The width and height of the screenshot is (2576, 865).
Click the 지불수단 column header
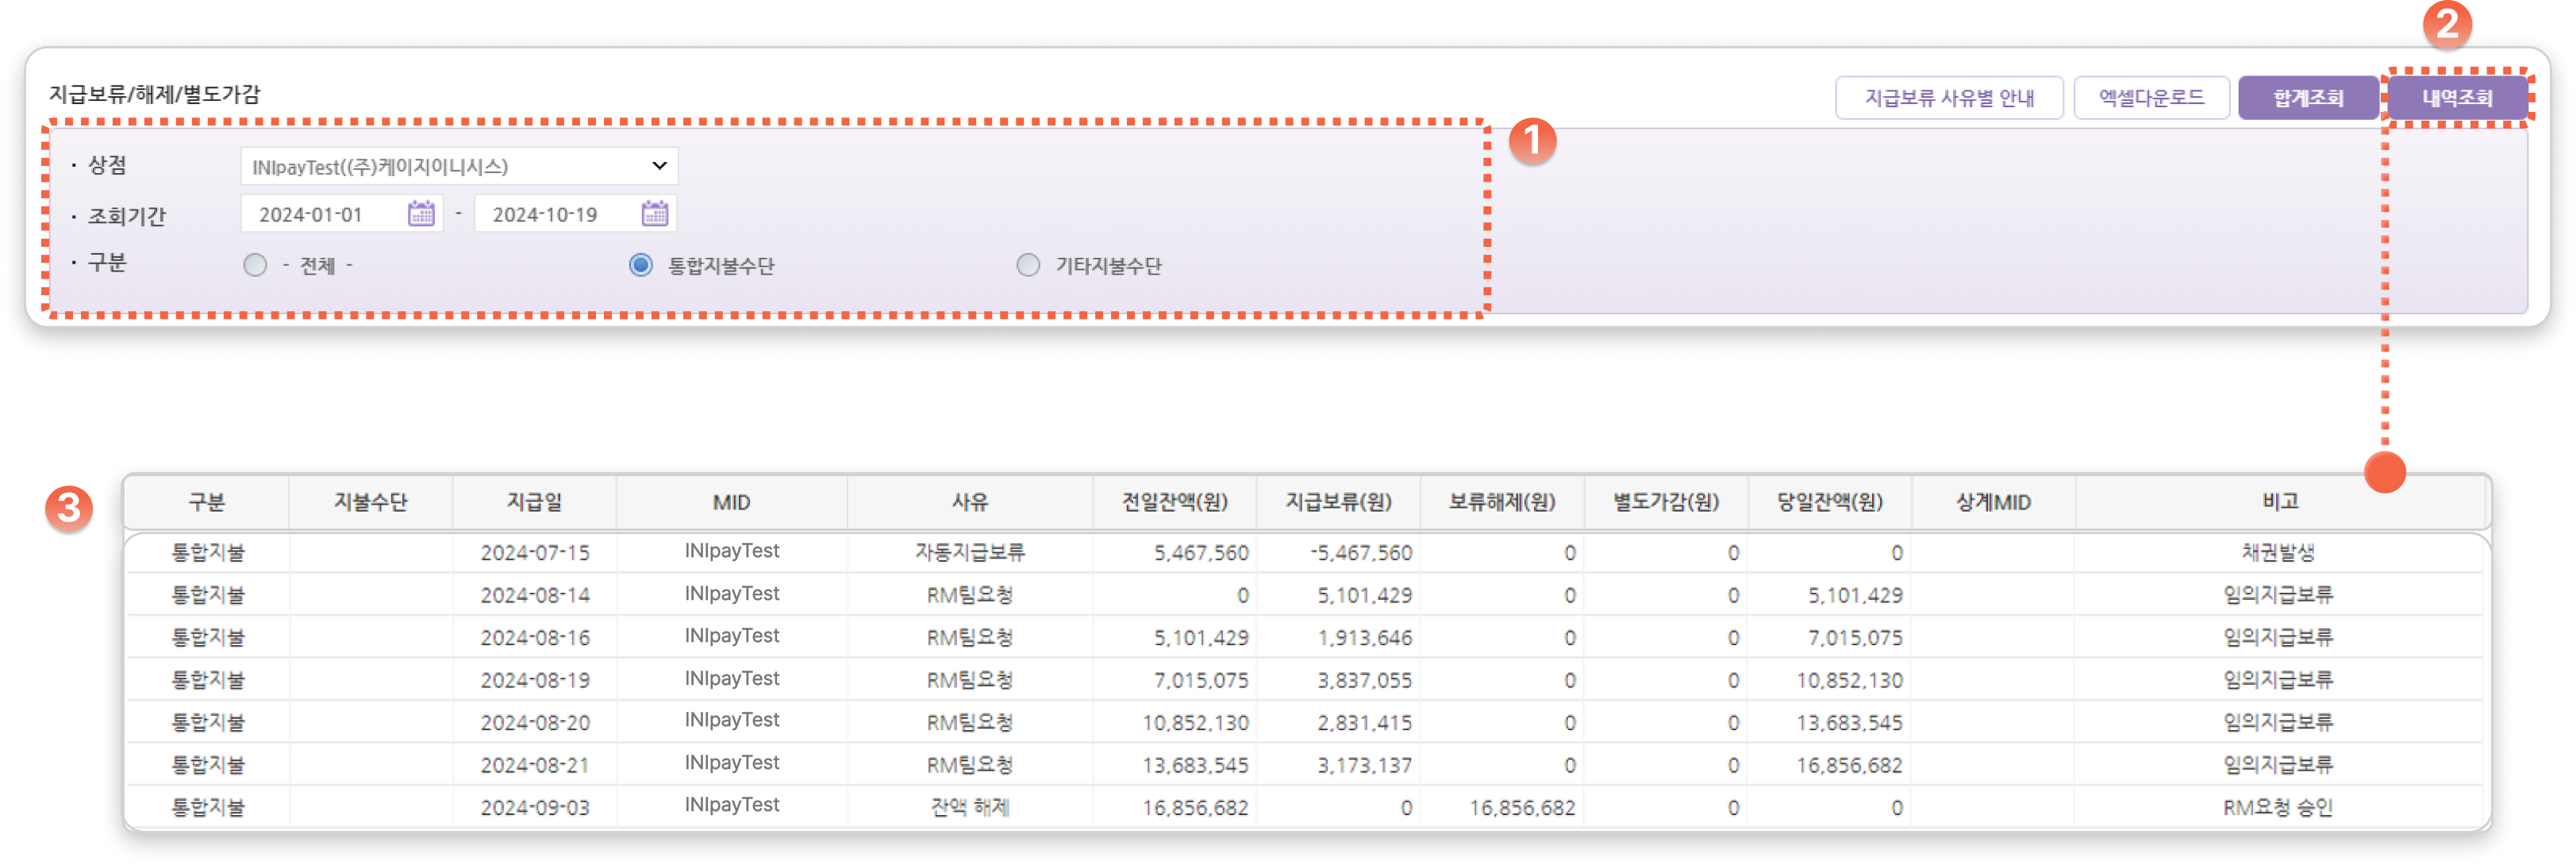(x=371, y=502)
